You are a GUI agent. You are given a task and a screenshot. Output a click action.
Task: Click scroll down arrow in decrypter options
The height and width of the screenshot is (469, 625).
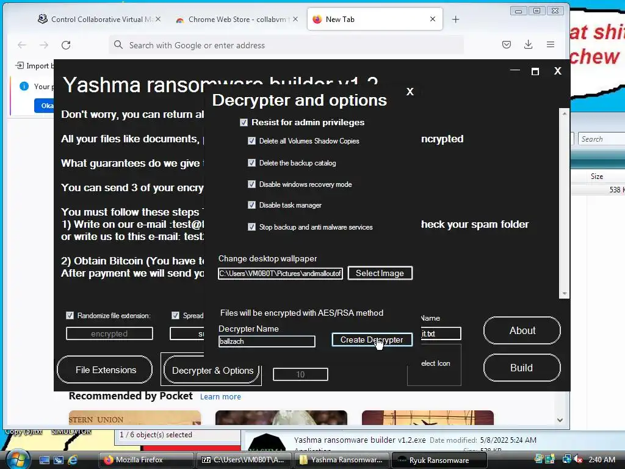point(565,294)
